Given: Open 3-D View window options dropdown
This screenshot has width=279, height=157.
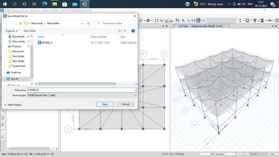Looking at the screenshot, I should [272, 26].
